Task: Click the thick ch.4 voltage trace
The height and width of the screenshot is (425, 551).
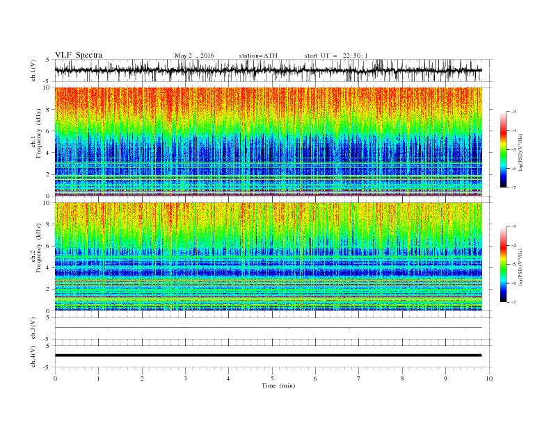Action: pyautogui.click(x=268, y=356)
